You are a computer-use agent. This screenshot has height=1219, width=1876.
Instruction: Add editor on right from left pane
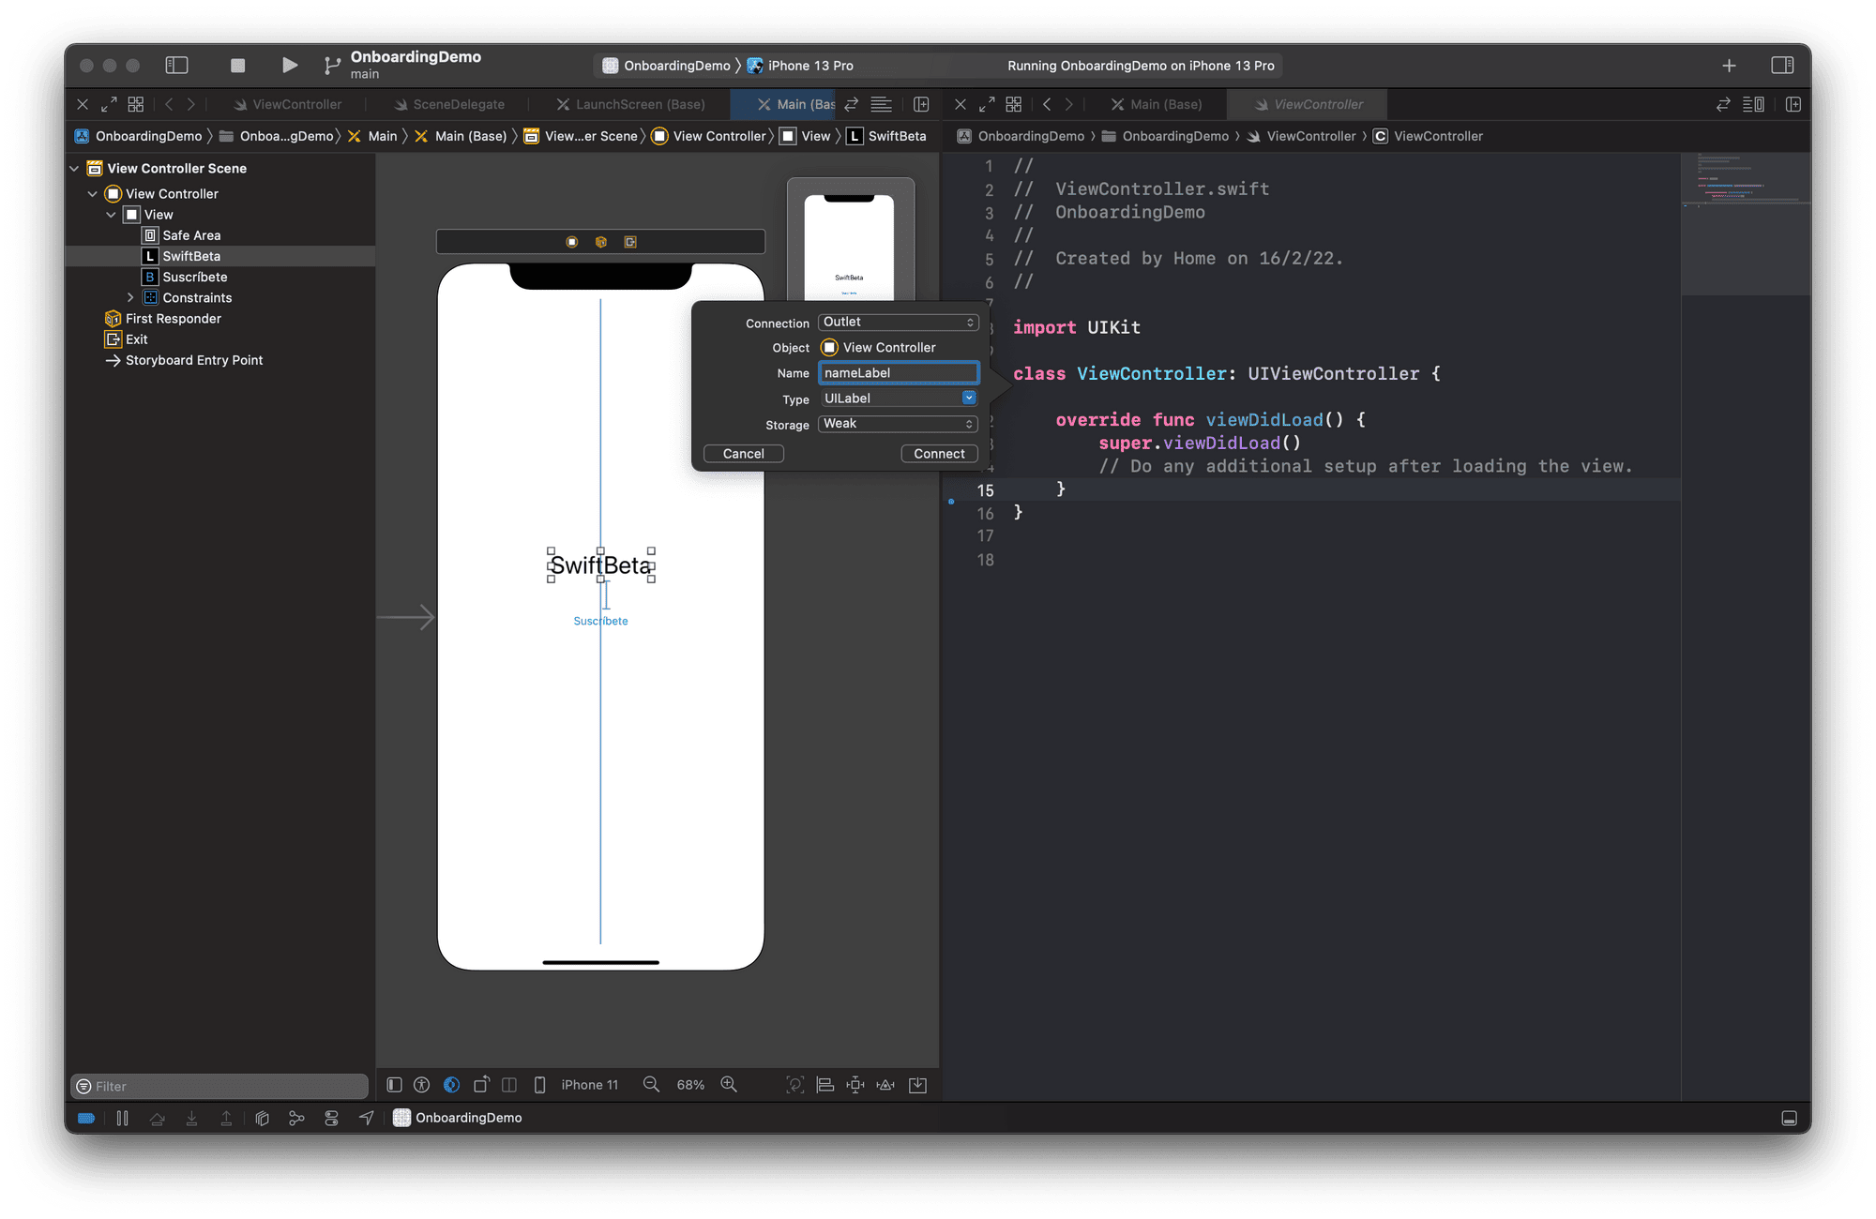pos(921,104)
